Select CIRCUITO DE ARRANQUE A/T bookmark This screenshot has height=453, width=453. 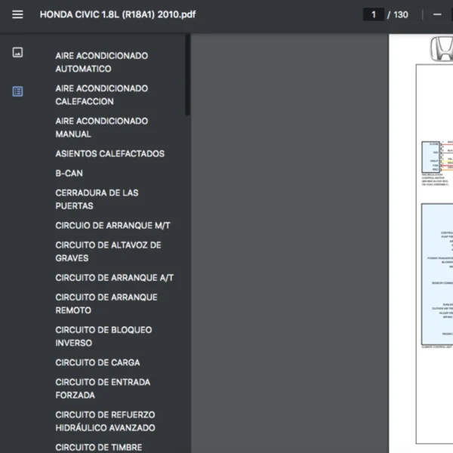[114, 278]
